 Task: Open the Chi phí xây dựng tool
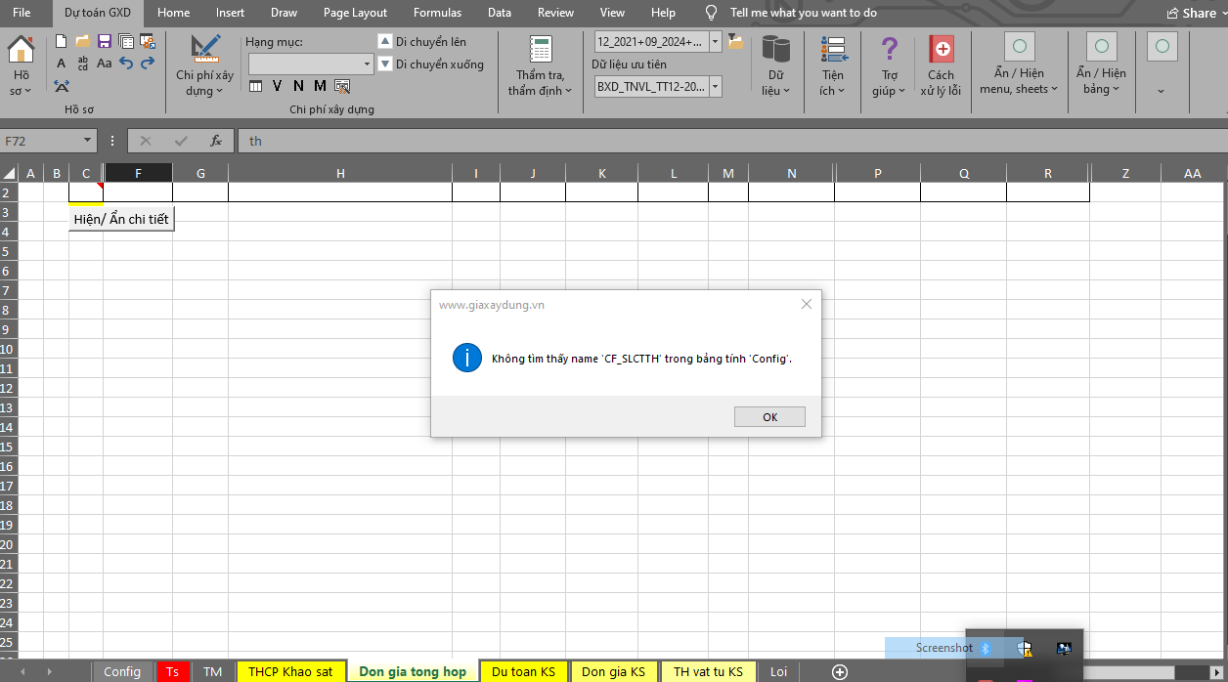204,65
